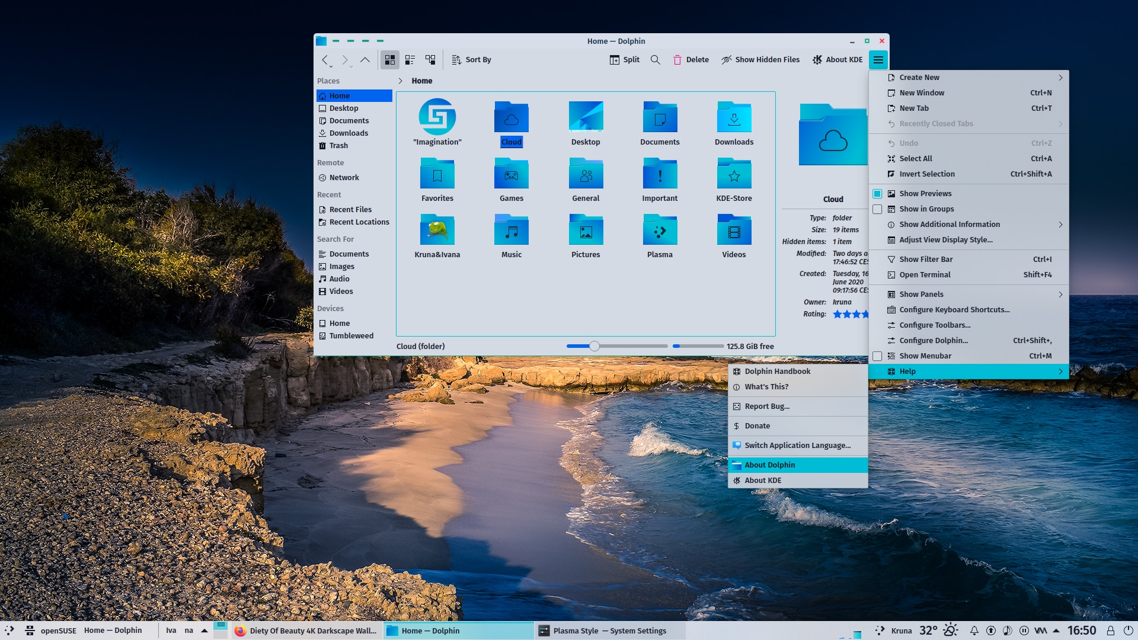The height and width of the screenshot is (640, 1138).
Task: Open notifications bell in system tray
Action: (x=974, y=631)
